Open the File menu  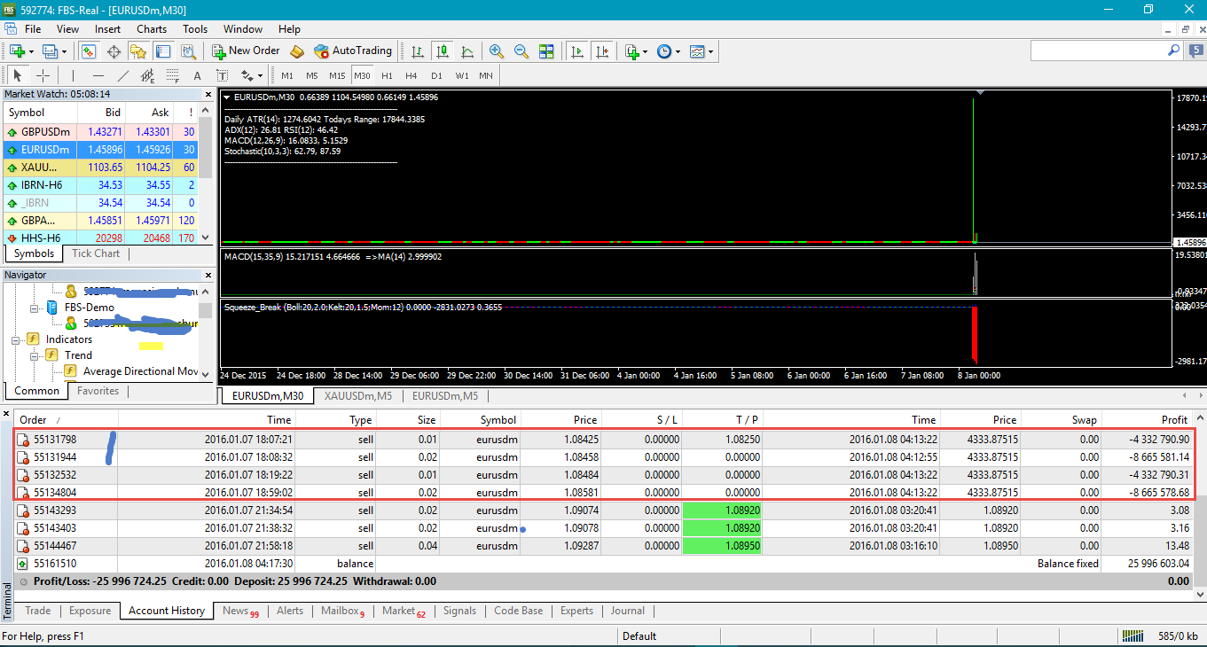(33, 29)
